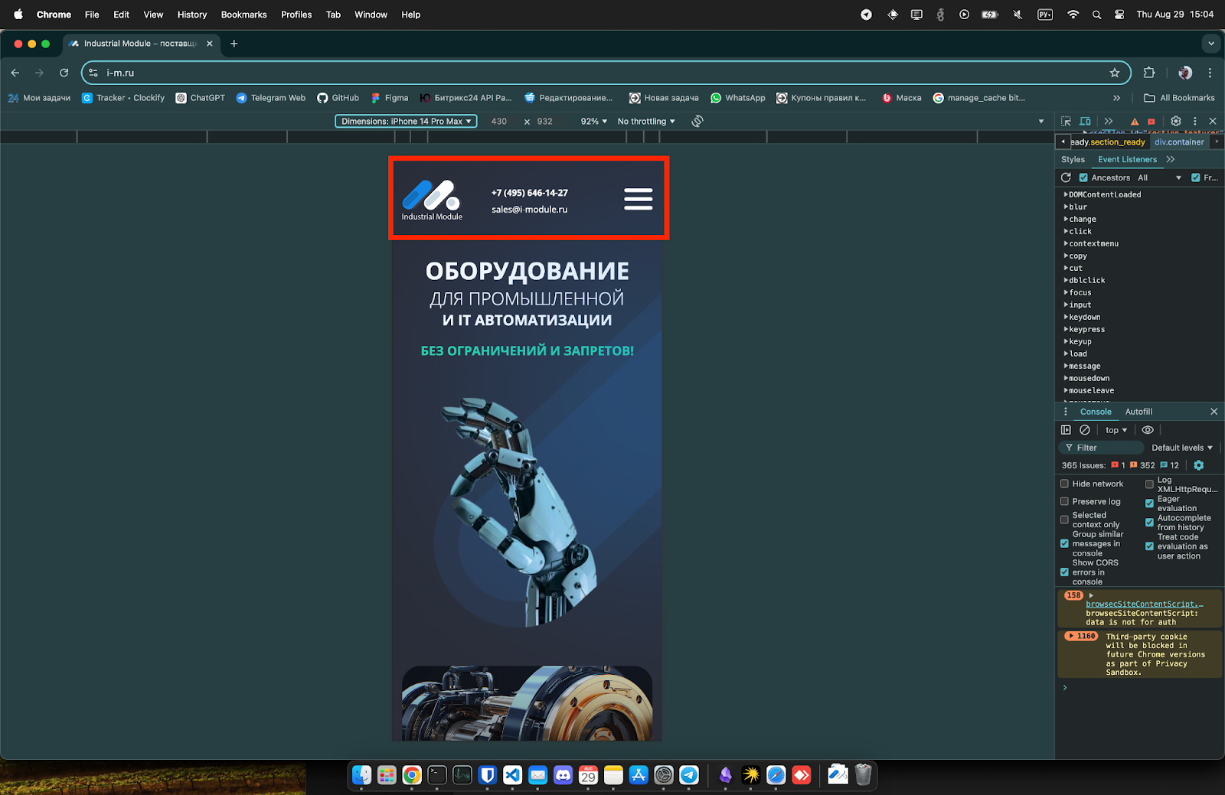Show more DevTools panels via double-chevron
Screen dimensions: 1225x795
coord(1108,121)
